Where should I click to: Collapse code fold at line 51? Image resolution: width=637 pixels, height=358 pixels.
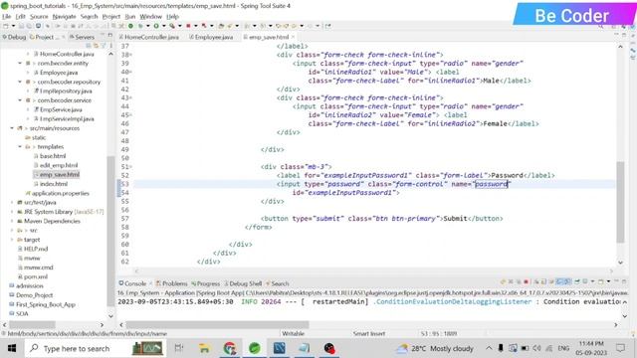point(131,167)
